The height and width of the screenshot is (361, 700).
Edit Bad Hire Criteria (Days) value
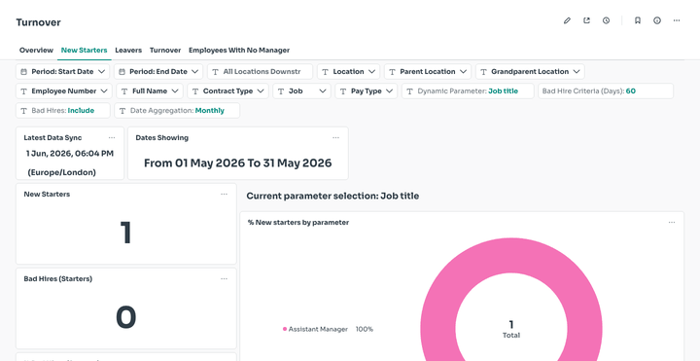pos(606,91)
